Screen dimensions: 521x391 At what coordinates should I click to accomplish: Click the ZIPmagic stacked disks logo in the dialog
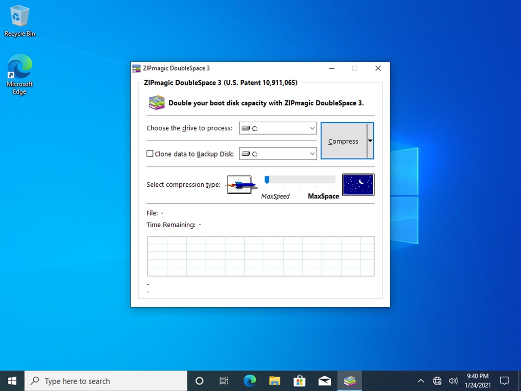156,102
